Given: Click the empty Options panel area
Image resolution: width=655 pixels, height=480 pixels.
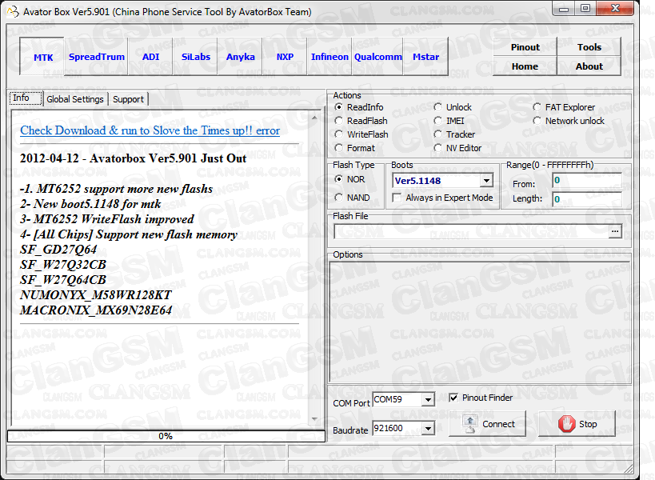Looking at the screenshot, I should (480, 322).
